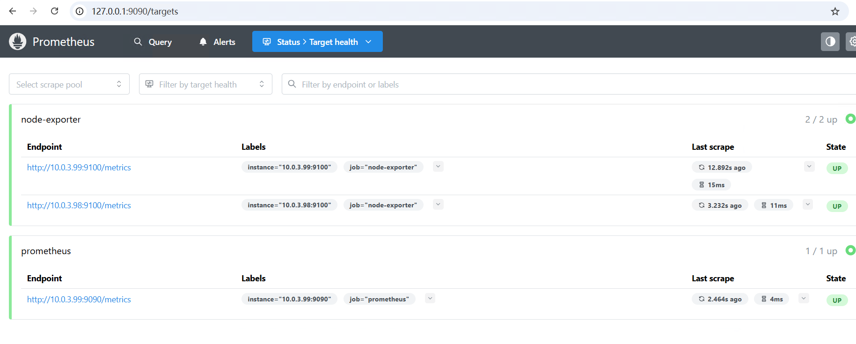This screenshot has height=344, width=856.
Task: Click the instance="10.0.3.99:9100" label badge
Action: (x=289, y=167)
